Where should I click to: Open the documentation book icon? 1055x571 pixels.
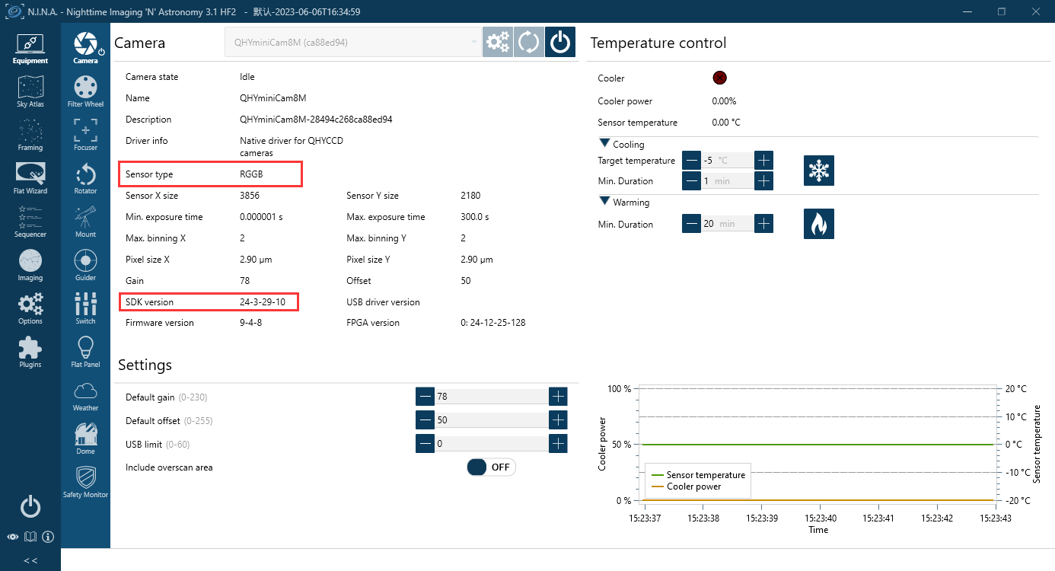click(30, 537)
